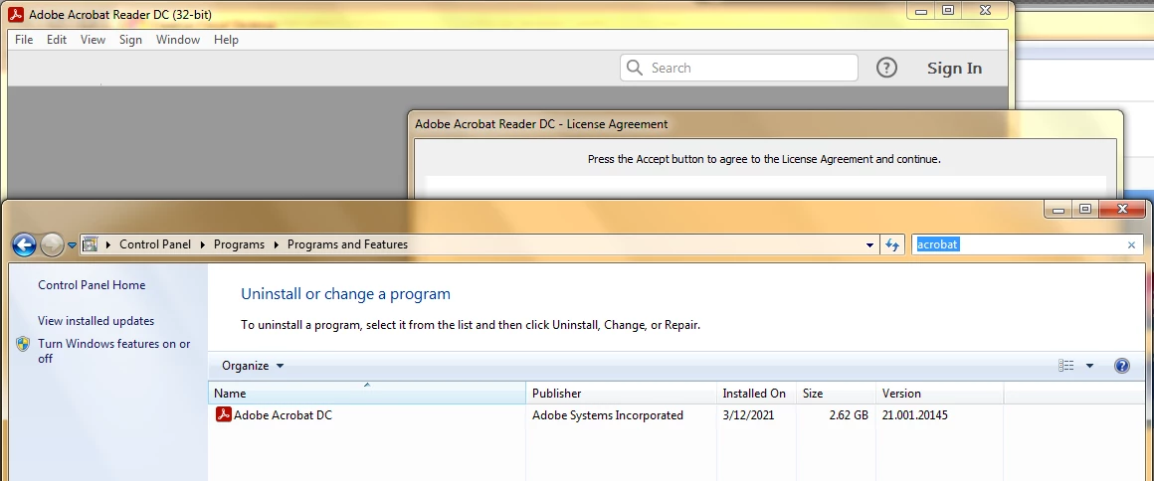The image size is (1154, 481).
Task: Open the Sign menu in Acrobat Reader
Action: coord(130,40)
